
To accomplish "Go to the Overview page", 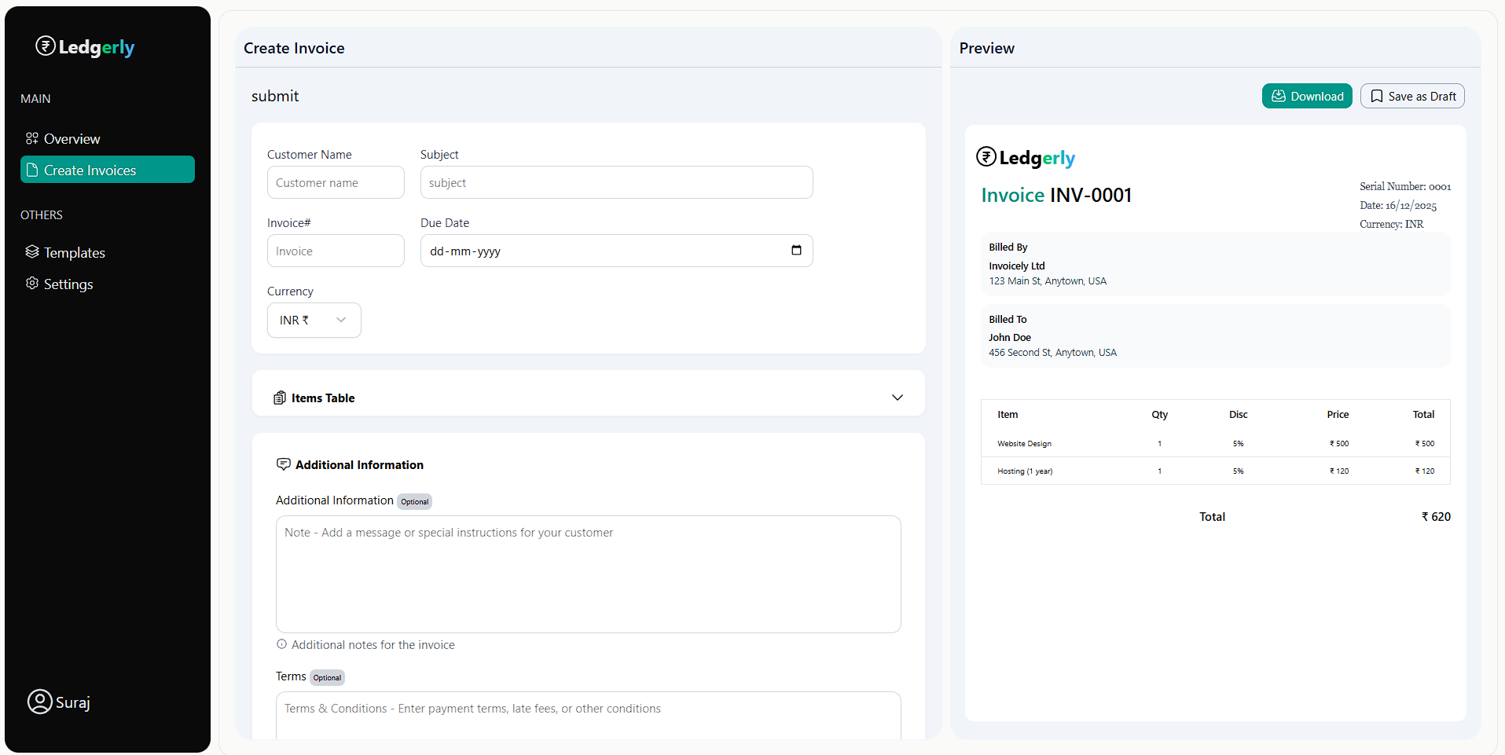I will (x=72, y=139).
